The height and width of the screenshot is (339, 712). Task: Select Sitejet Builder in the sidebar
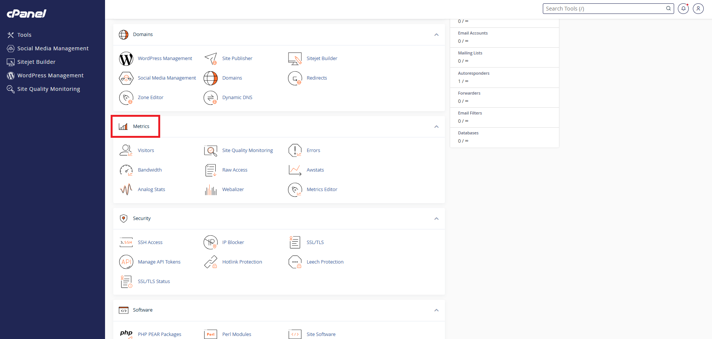31,62
